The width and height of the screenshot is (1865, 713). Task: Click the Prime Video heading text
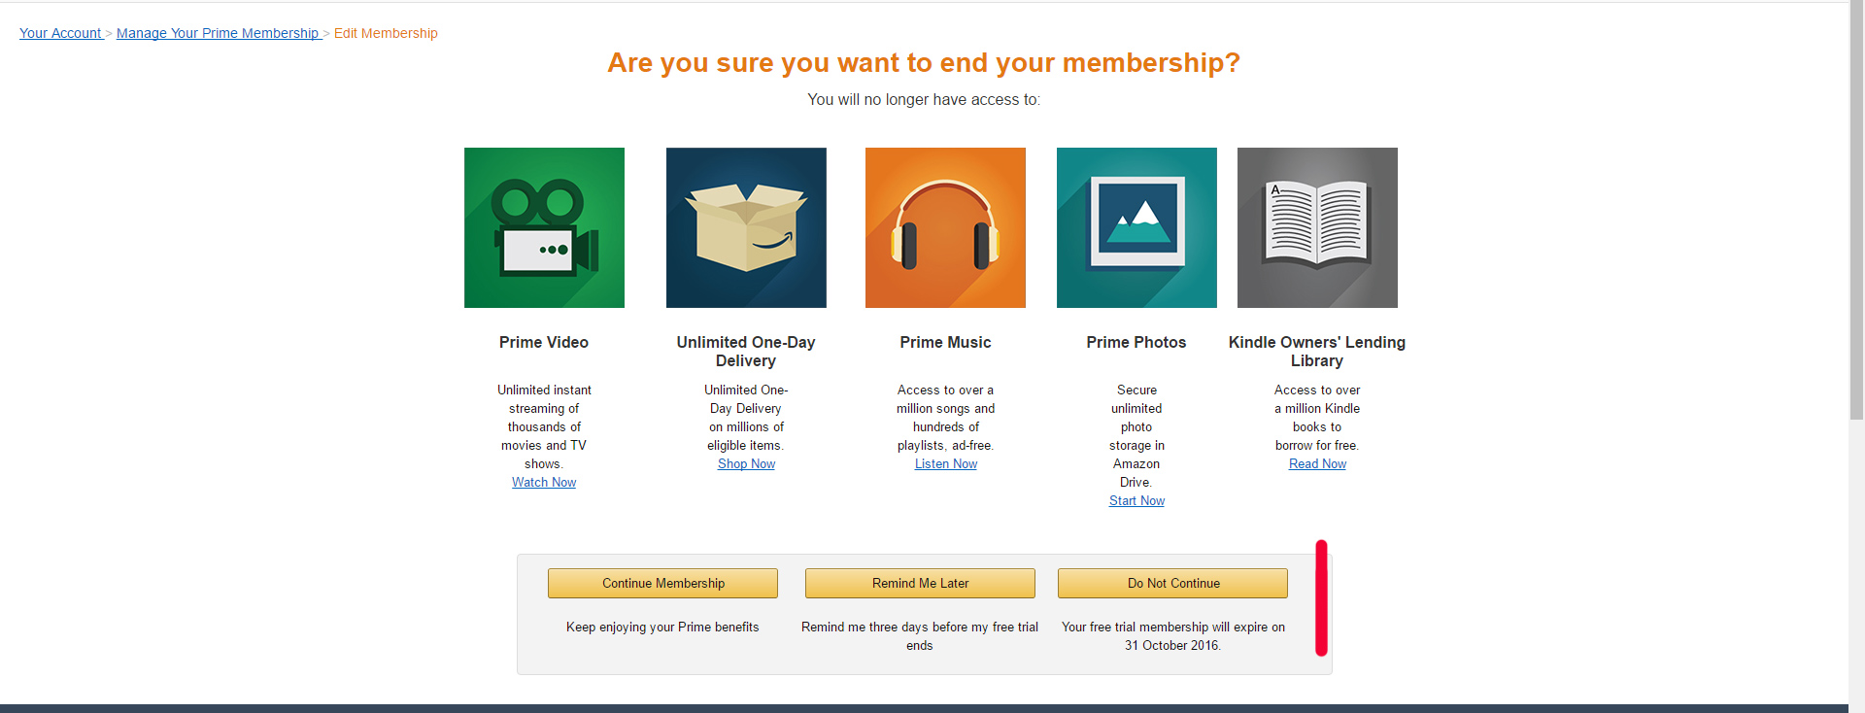(544, 342)
